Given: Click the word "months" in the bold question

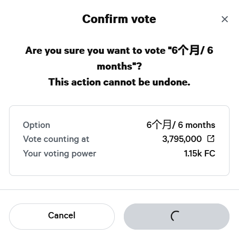Looking at the screenshot, I should click(115, 66).
